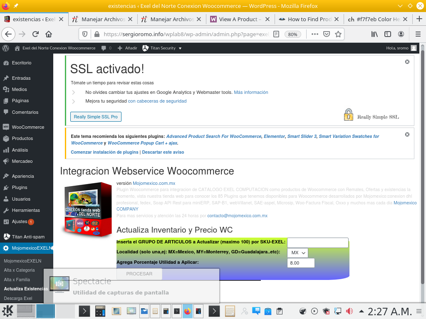Open Alta x Familia submenu
The height and width of the screenshot is (319, 426).
click(17, 280)
